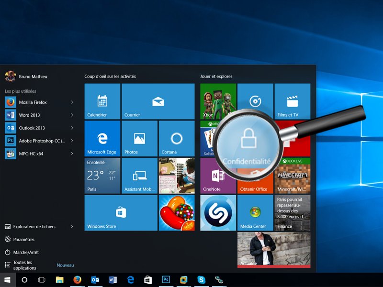Open Microsoft Edge from the tile grid

101,139
